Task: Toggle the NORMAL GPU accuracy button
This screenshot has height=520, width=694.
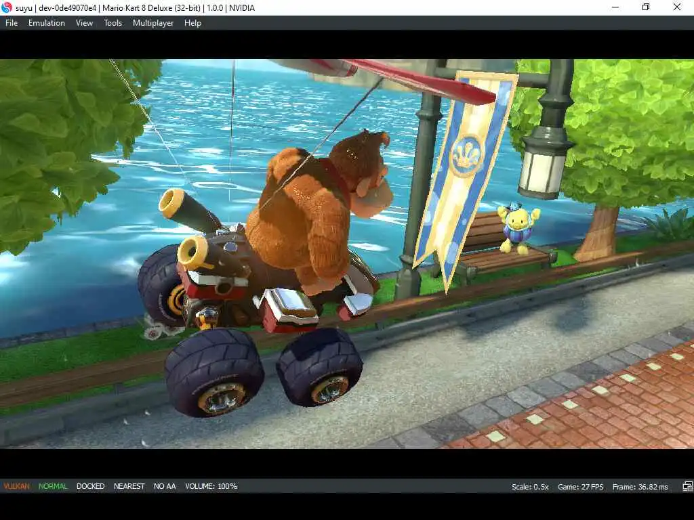Action: [53, 486]
